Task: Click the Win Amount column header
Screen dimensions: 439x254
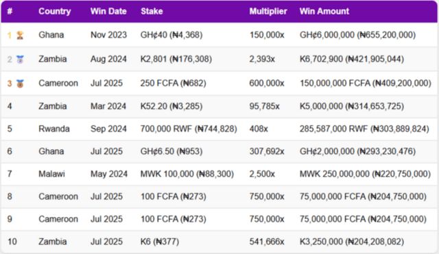Action: pyautogui.click(x=324, y=11)
